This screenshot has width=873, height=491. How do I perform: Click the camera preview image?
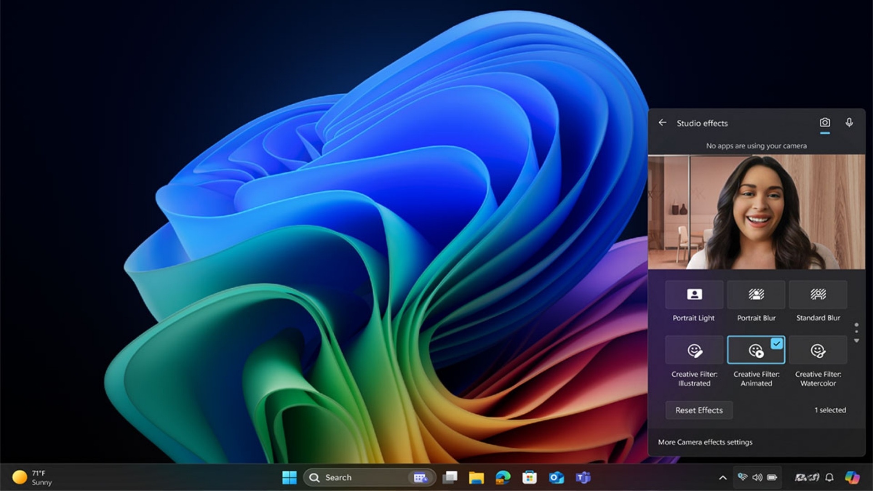point(757,212)
